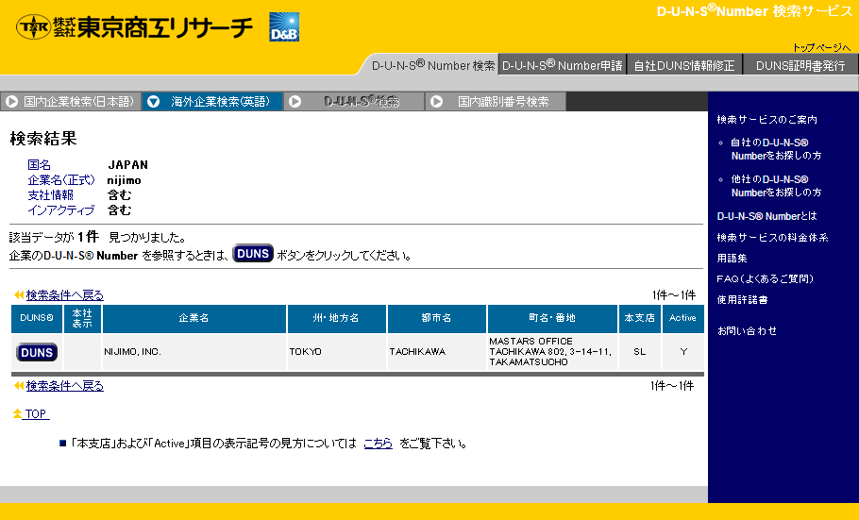
Task: Select the 国内企業検索(日本語) search tab
Action: [x=71, y=101]
